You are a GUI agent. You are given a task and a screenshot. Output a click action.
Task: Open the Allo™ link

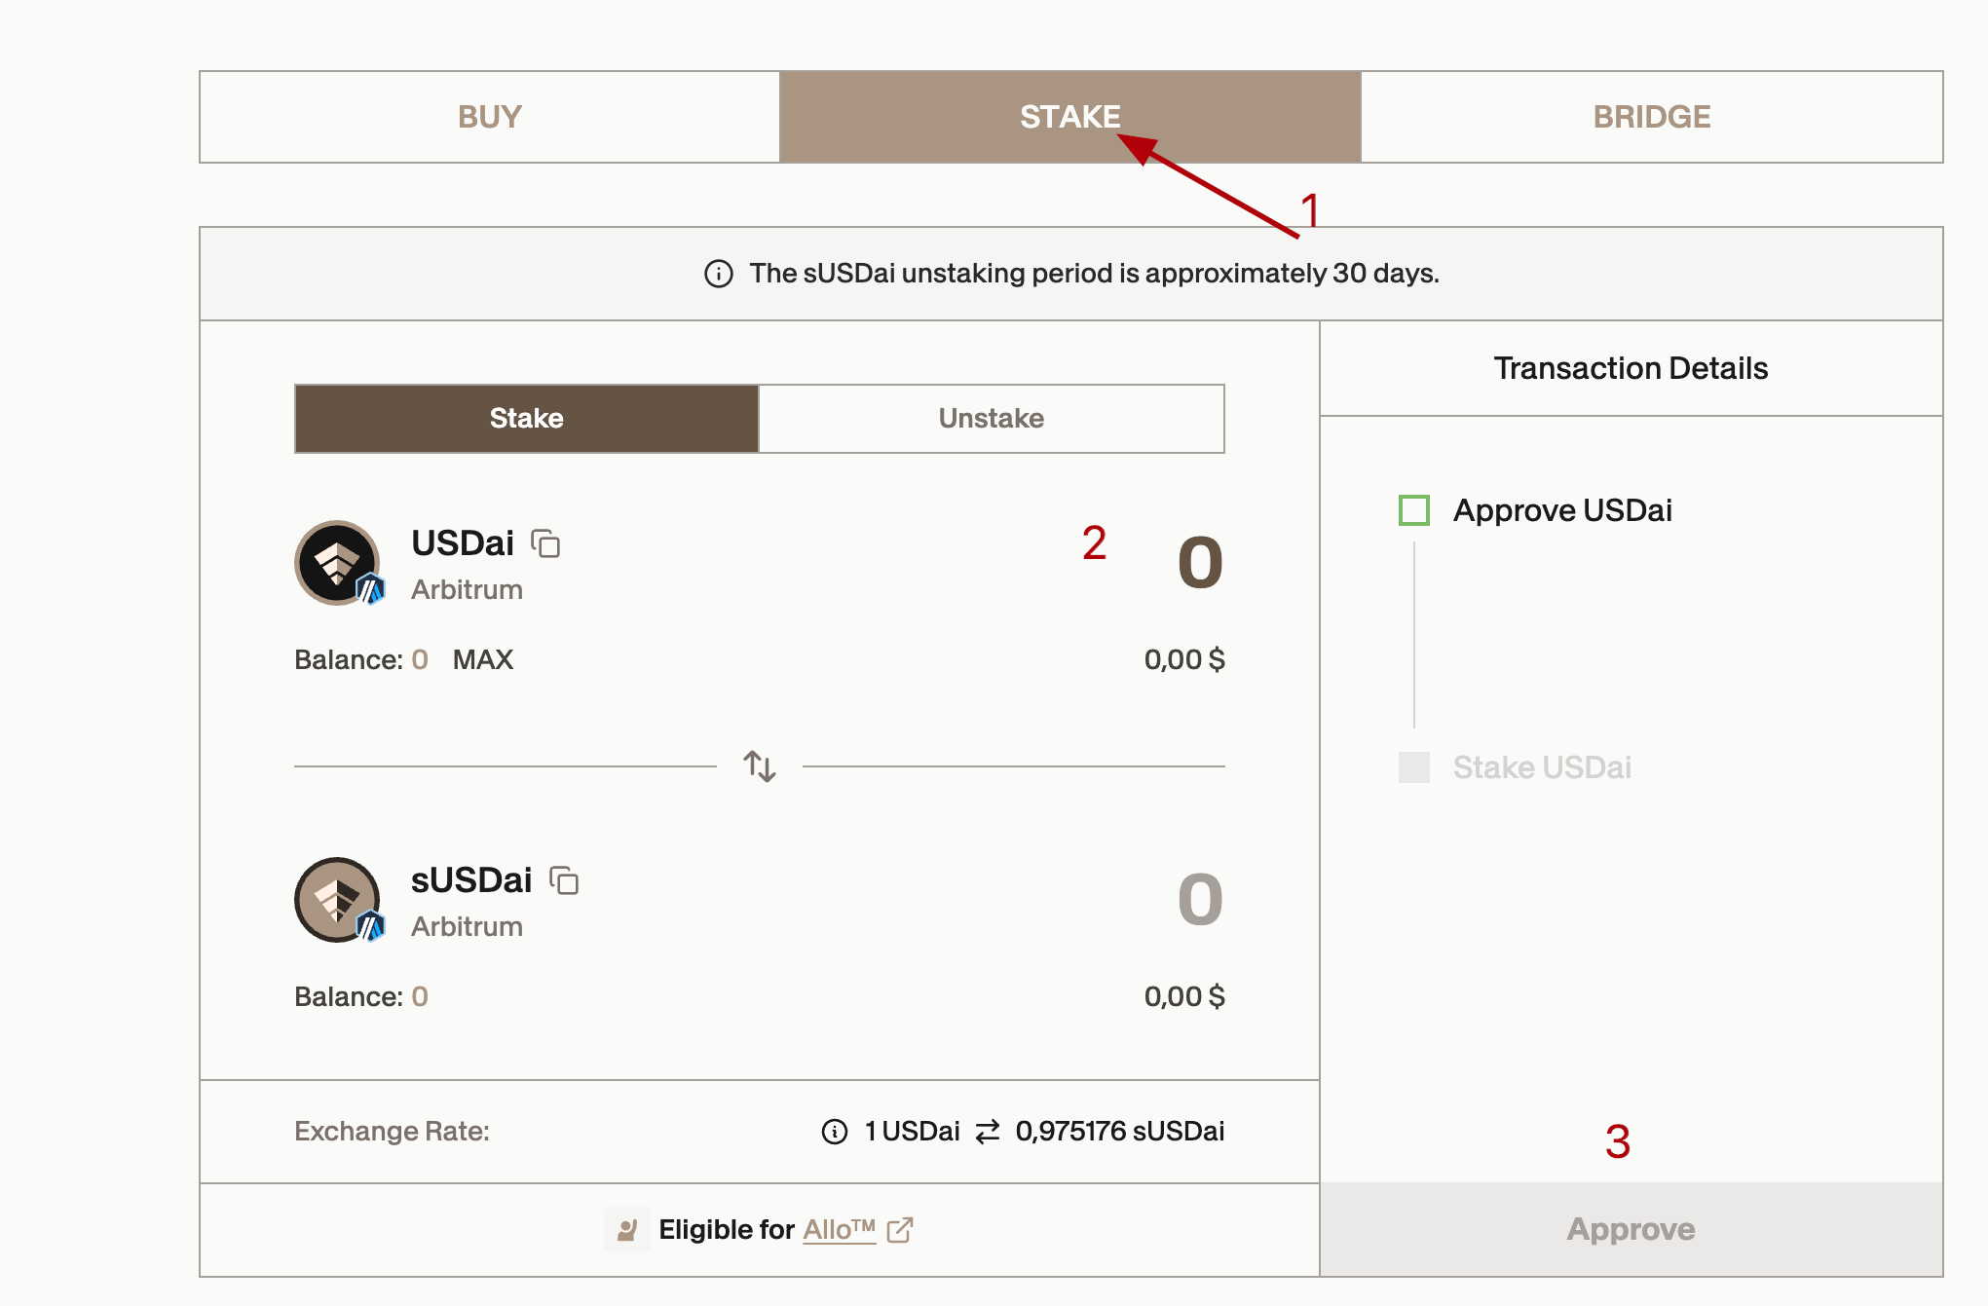point(840,1230)
